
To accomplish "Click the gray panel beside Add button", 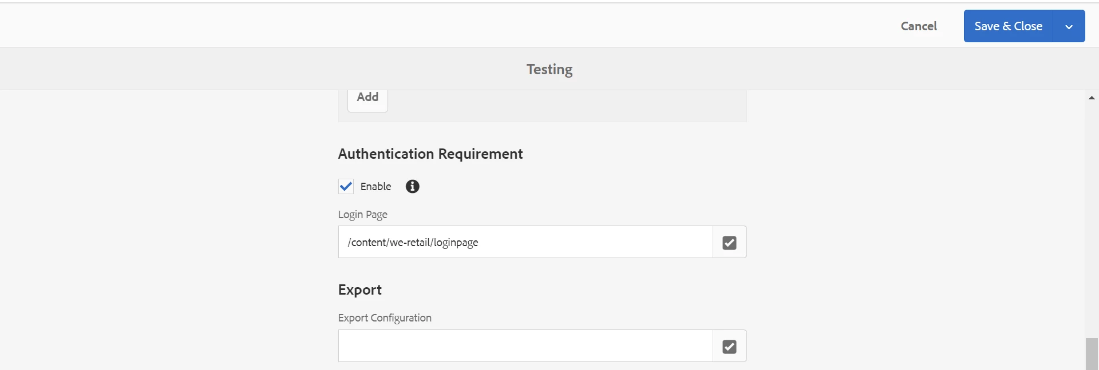I will click(x=567, y=105).
